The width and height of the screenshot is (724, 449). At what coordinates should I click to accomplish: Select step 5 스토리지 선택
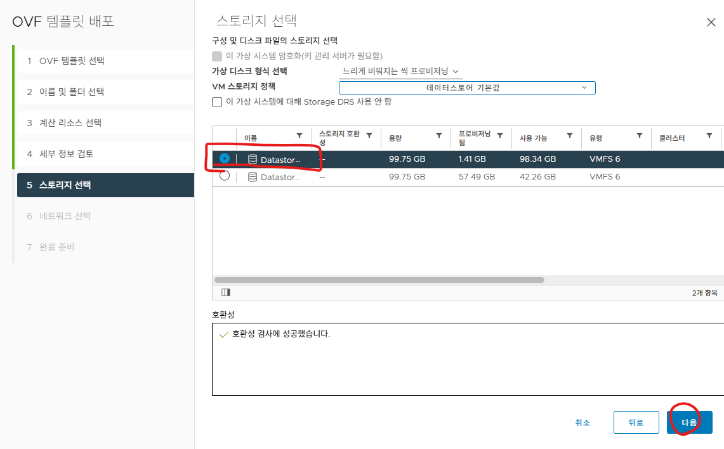[105, 185]
